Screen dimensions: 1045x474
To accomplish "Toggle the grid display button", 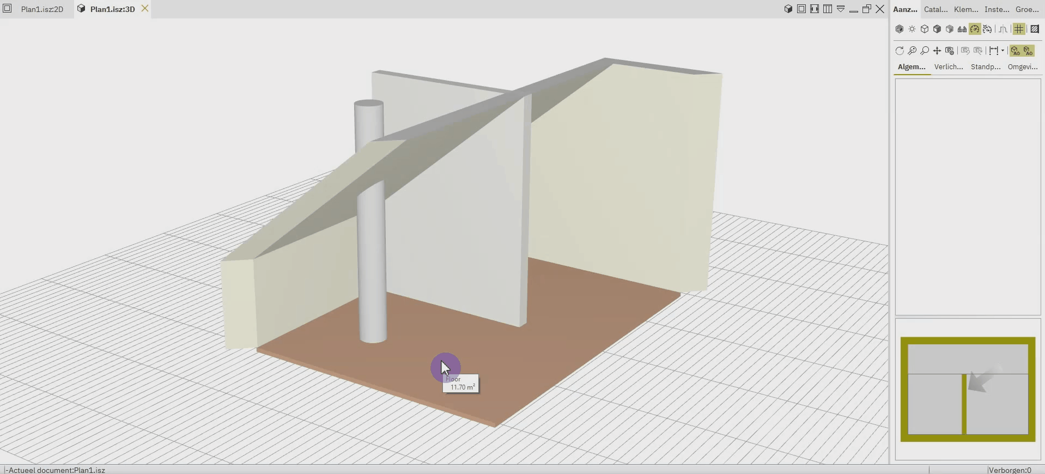I will [1019, 29].
